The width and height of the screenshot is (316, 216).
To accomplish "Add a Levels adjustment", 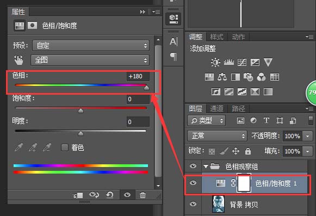I will [229, 62].
